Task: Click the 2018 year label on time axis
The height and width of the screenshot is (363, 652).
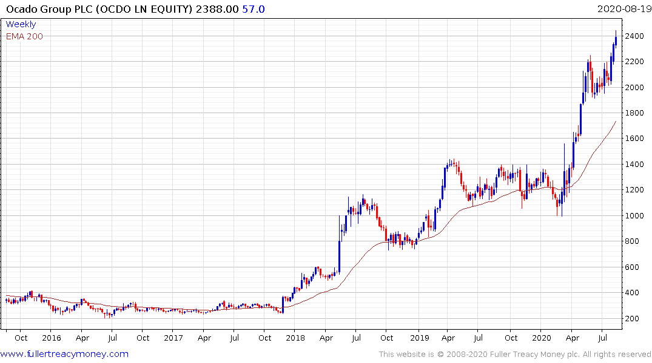Action: coord(295,338)
